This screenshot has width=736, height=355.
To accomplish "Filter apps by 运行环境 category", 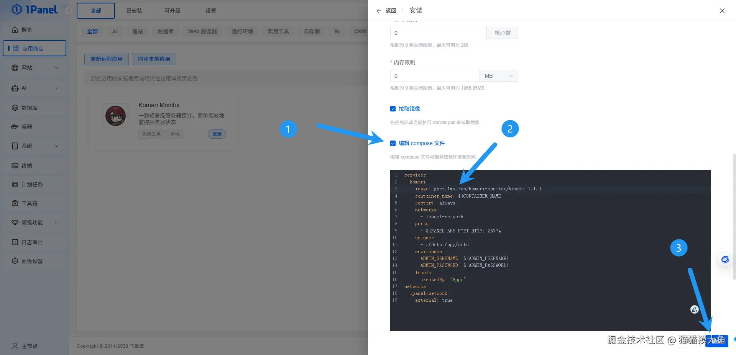I will (x=242, y=31).
